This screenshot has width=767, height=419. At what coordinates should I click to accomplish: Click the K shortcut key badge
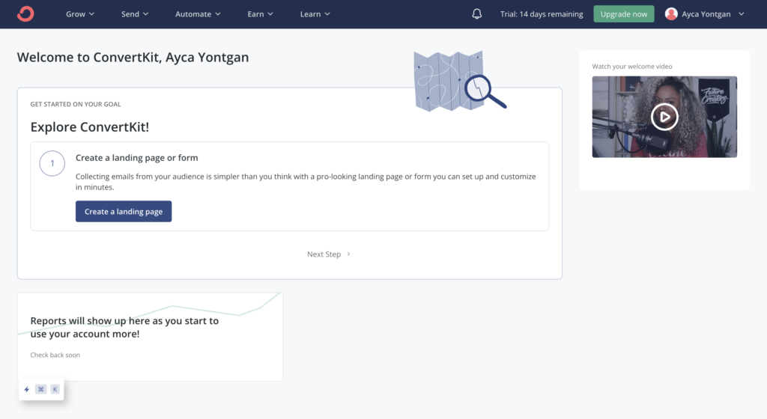click(55, 389)
